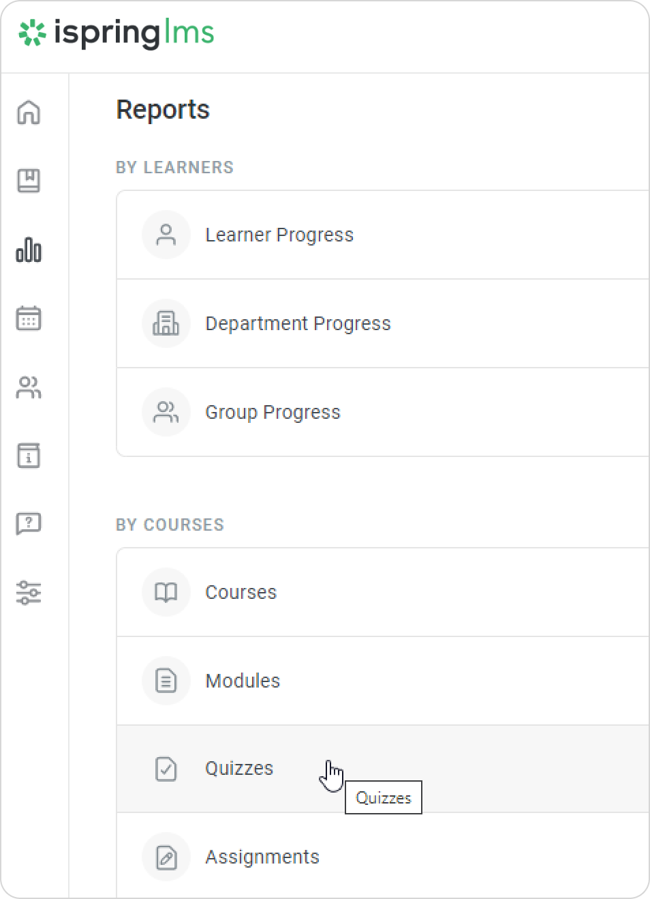This screenshot has width=650, height=899.
Task: Click the Users people icon in sidebar
Action: coord(29,387)
